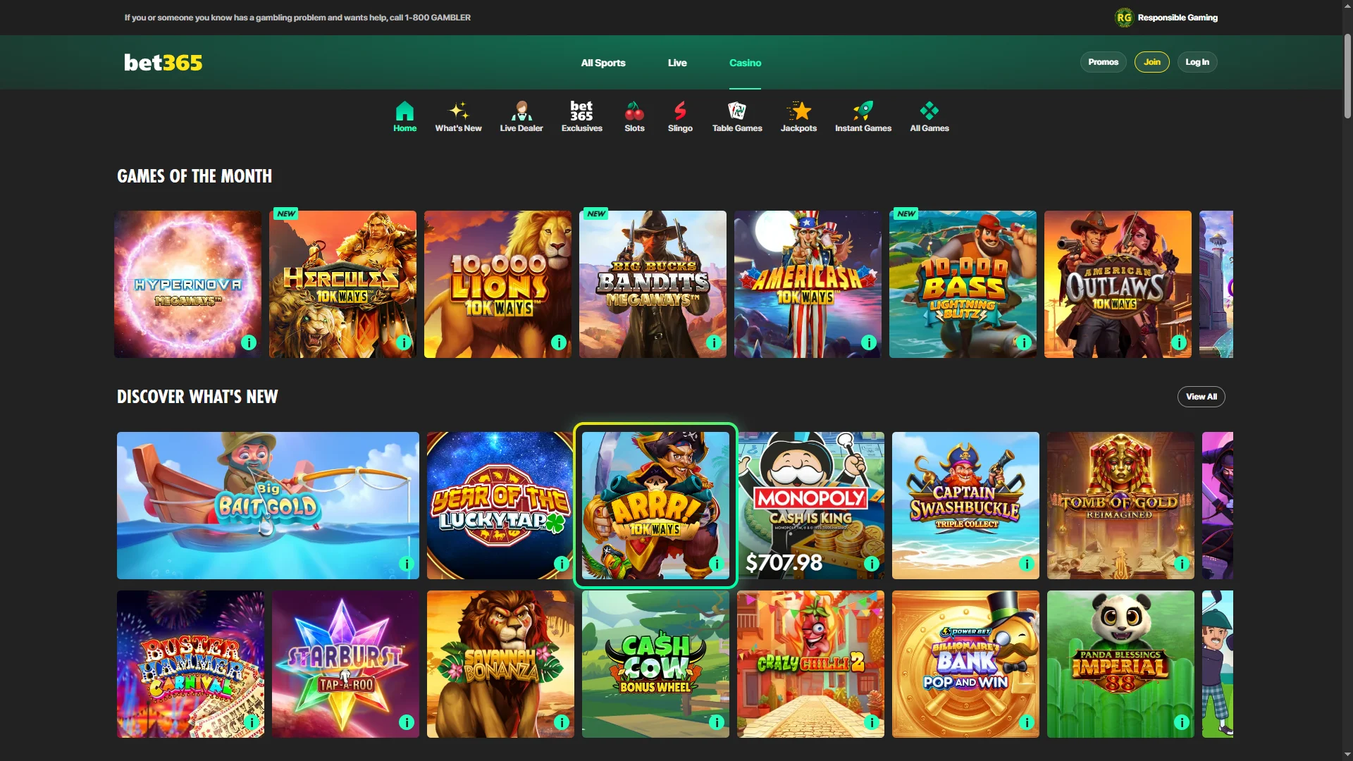
Task: Launch Cash Cow Bonus Wheel game
Action: pos(655,664)
